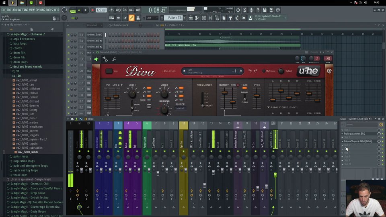Click the save project floppy icon
Screen dimensions: 386x217
265,10
